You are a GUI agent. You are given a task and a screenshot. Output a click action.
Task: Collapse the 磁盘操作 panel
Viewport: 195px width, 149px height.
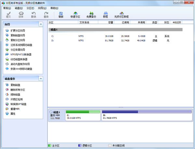point(41,79)
